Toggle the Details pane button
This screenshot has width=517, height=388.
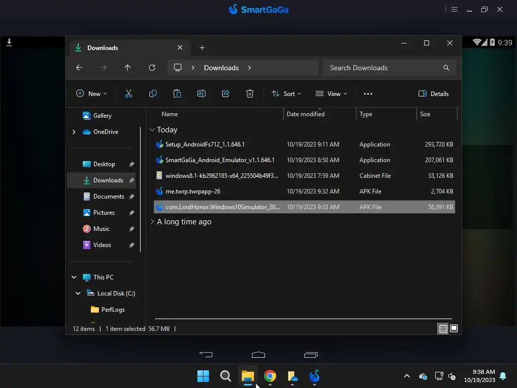pos(433,93)
